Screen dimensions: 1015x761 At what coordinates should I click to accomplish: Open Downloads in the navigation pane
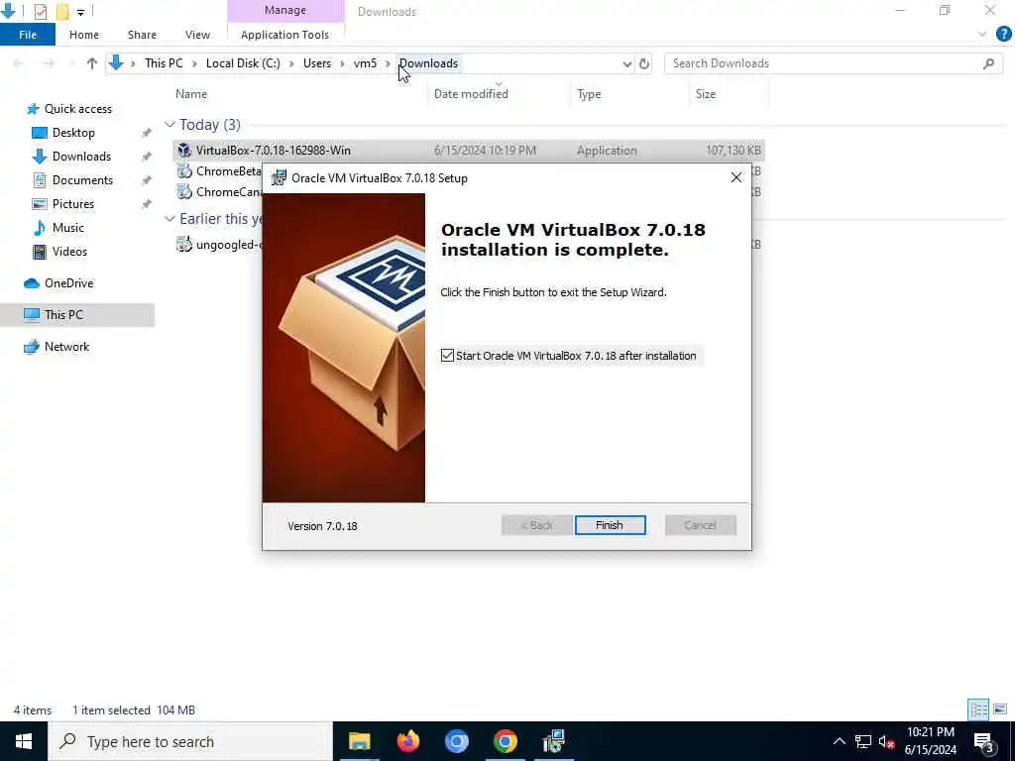(x=81, y=157)
